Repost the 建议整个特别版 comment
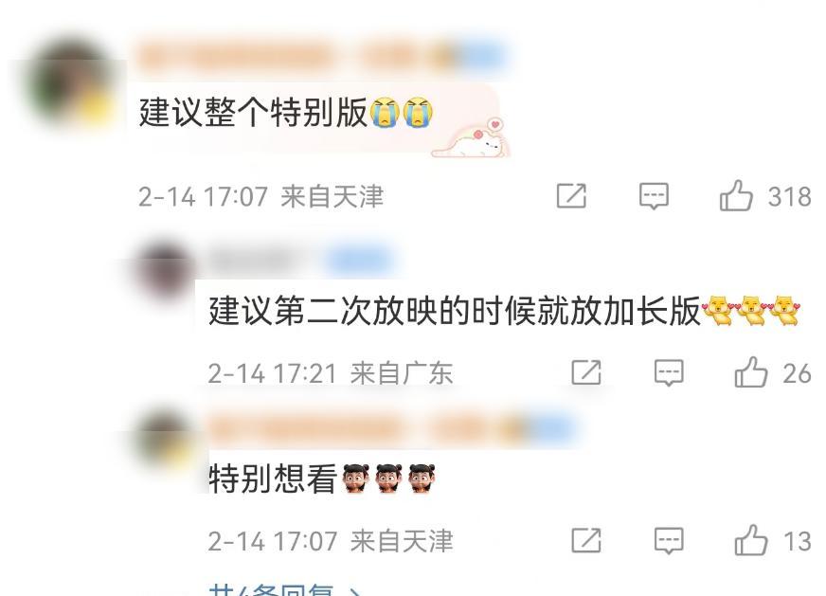 (x=571, y=196)
